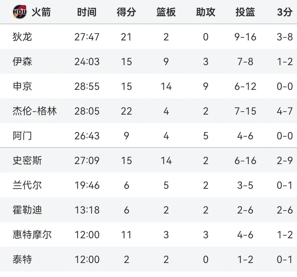Select player 兰代尔 row name
This screenshot has width=297, height=277.
click(x=27, y=185)
